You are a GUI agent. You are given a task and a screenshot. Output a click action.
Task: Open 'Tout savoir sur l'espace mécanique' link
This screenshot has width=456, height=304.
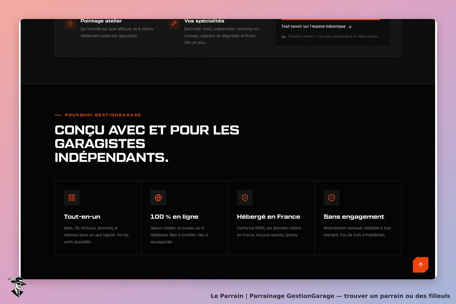click(x=317, y=27)
